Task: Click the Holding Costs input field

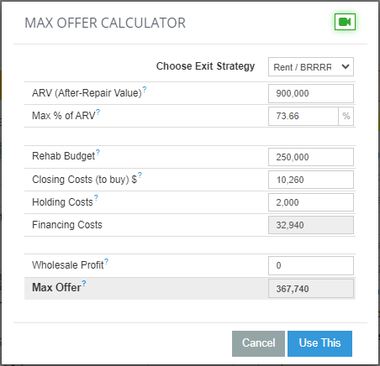Action: click(x=311, y=202)
